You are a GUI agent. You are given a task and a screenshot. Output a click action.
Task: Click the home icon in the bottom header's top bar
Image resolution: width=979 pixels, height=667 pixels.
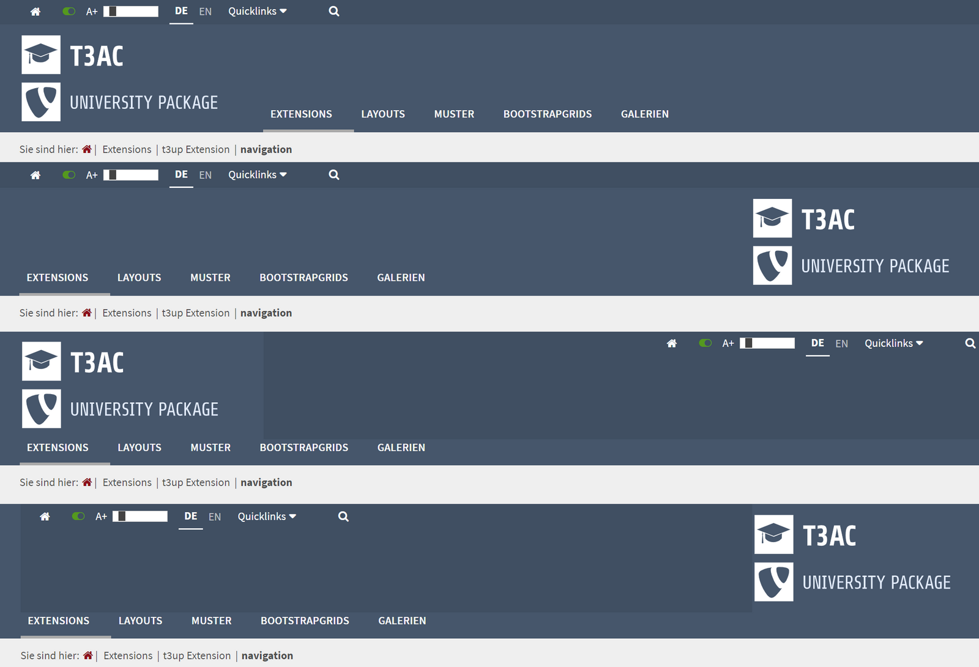[x=45, y=516]
